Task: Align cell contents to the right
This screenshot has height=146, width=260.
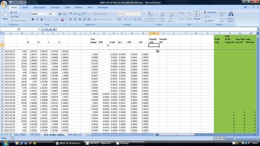Action: pyautogui.click(x=80, y=19)
